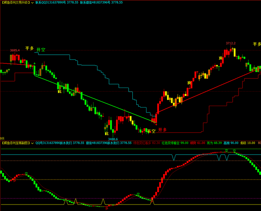261x211 pixels.
Task: Click the red up arrow below candle
Action: [x=156, y=124]
